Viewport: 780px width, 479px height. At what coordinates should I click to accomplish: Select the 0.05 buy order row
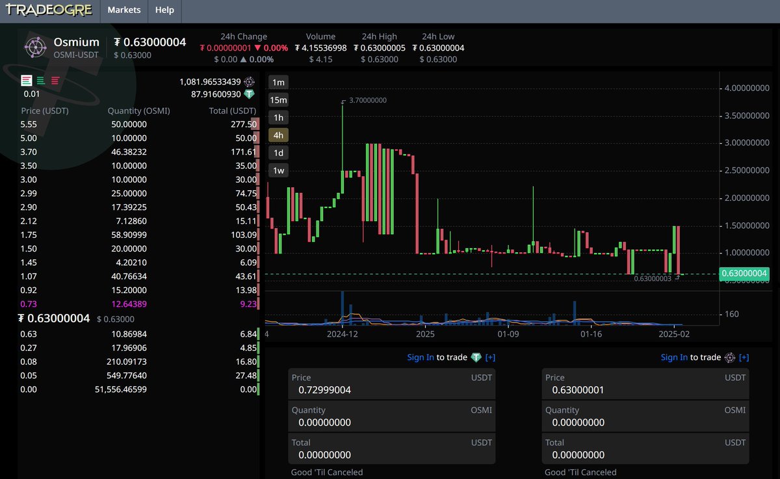(139, 376)
